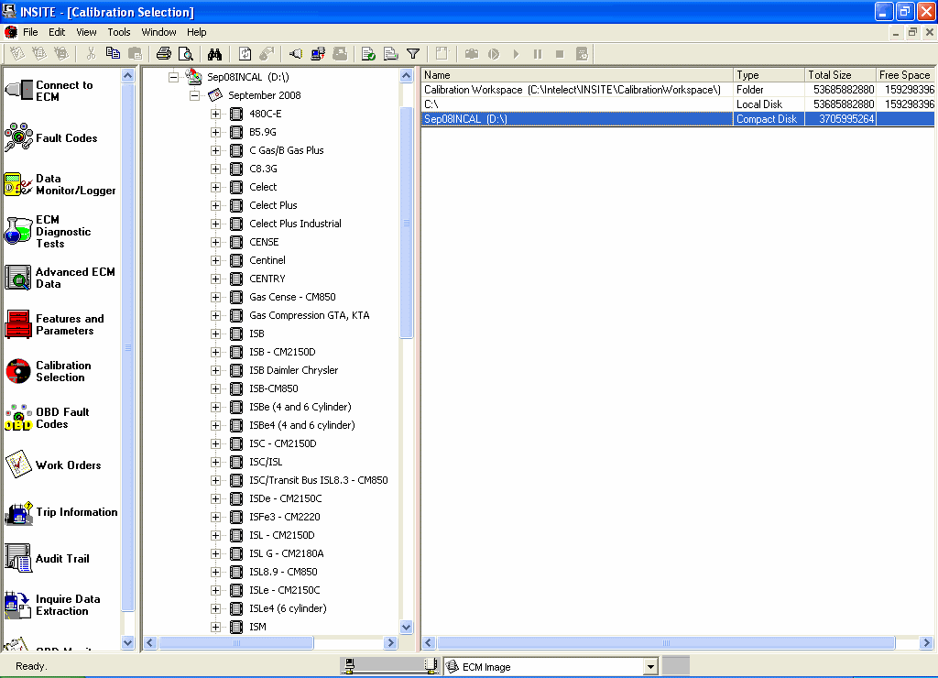938x678 pixels.
Task: Click tree pane vertical scrollbar down arrow
Action: pos(406,627)
